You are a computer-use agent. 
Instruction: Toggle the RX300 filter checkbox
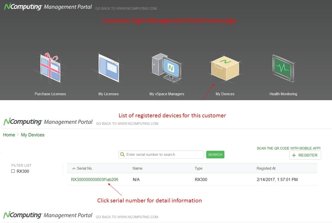click(x=13, y=171)
